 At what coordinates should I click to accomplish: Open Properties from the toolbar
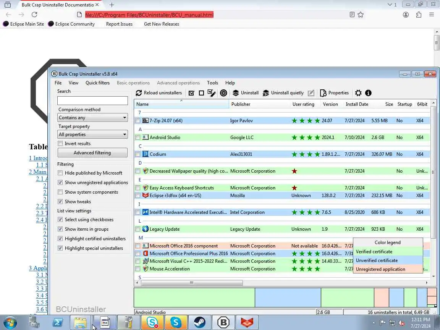point(334,93)
